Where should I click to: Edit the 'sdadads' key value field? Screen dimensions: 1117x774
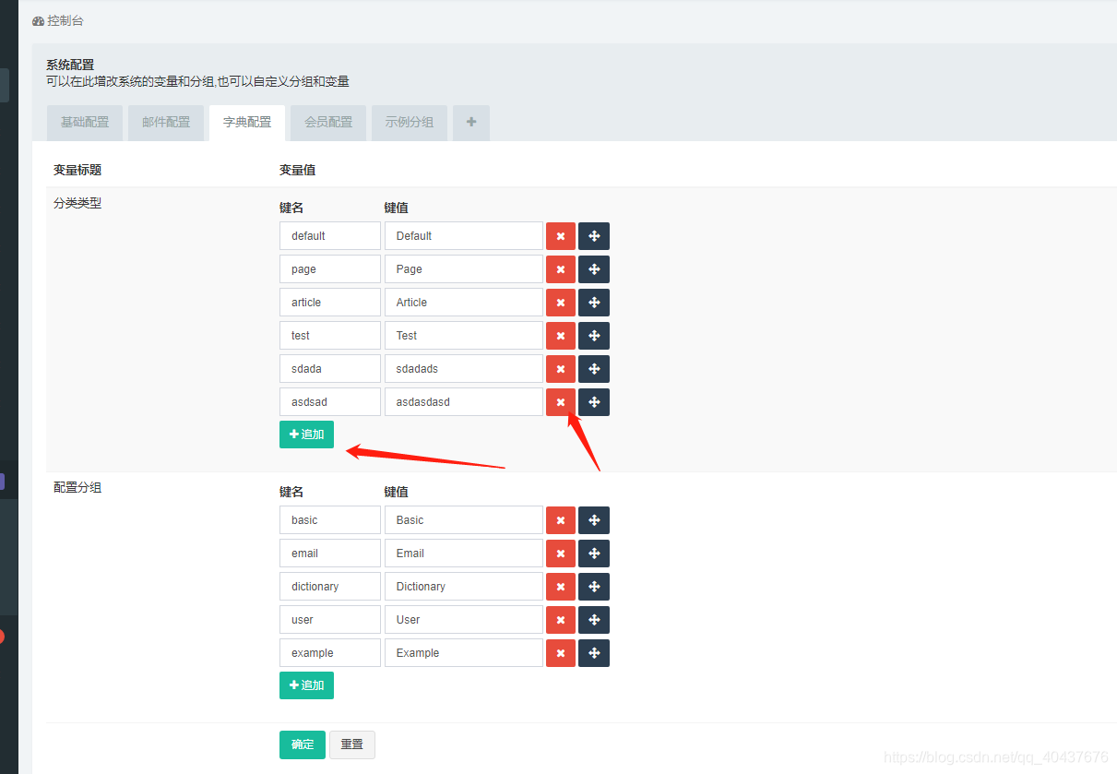(x=464, y=369)
